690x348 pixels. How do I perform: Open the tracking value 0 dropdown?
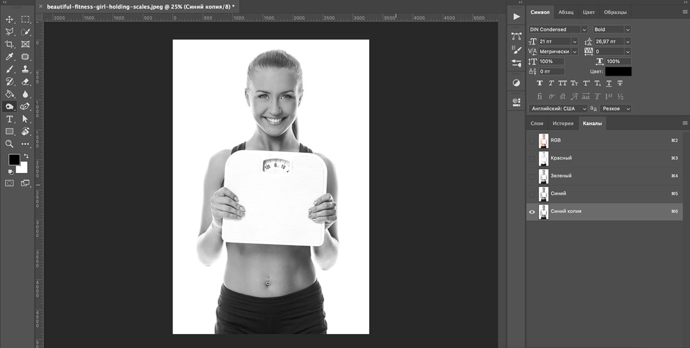(627, 52)
